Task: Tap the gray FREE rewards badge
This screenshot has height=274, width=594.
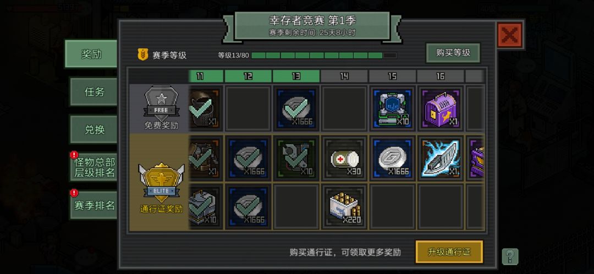Action: [161, 102]
